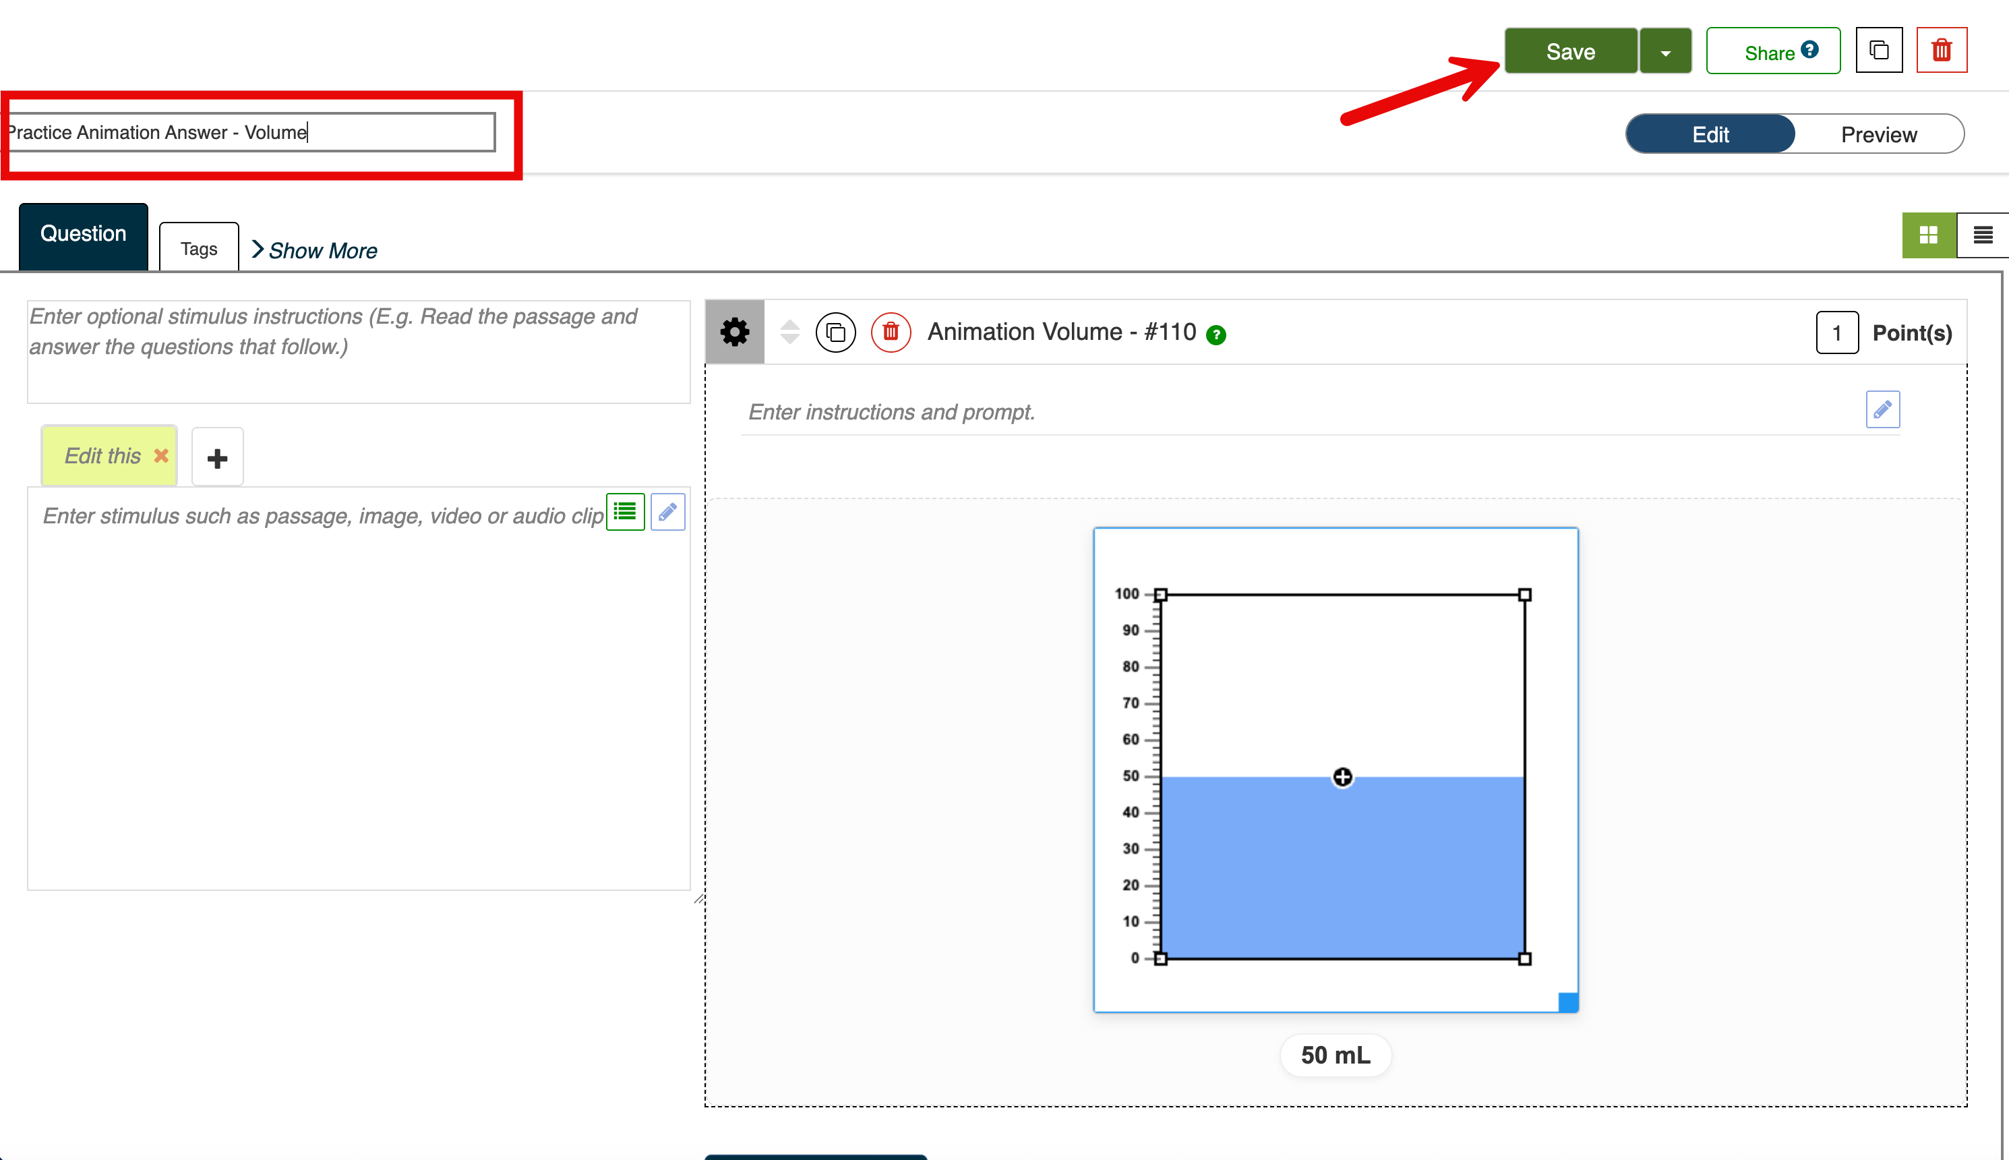Switch to Preview mode
Screen dimensions: 2009x1160
coord(1878,134)
